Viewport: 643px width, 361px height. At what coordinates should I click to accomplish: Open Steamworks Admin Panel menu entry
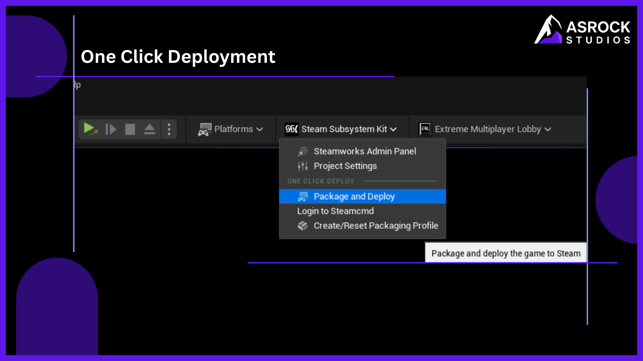click(x=362, y=151)
